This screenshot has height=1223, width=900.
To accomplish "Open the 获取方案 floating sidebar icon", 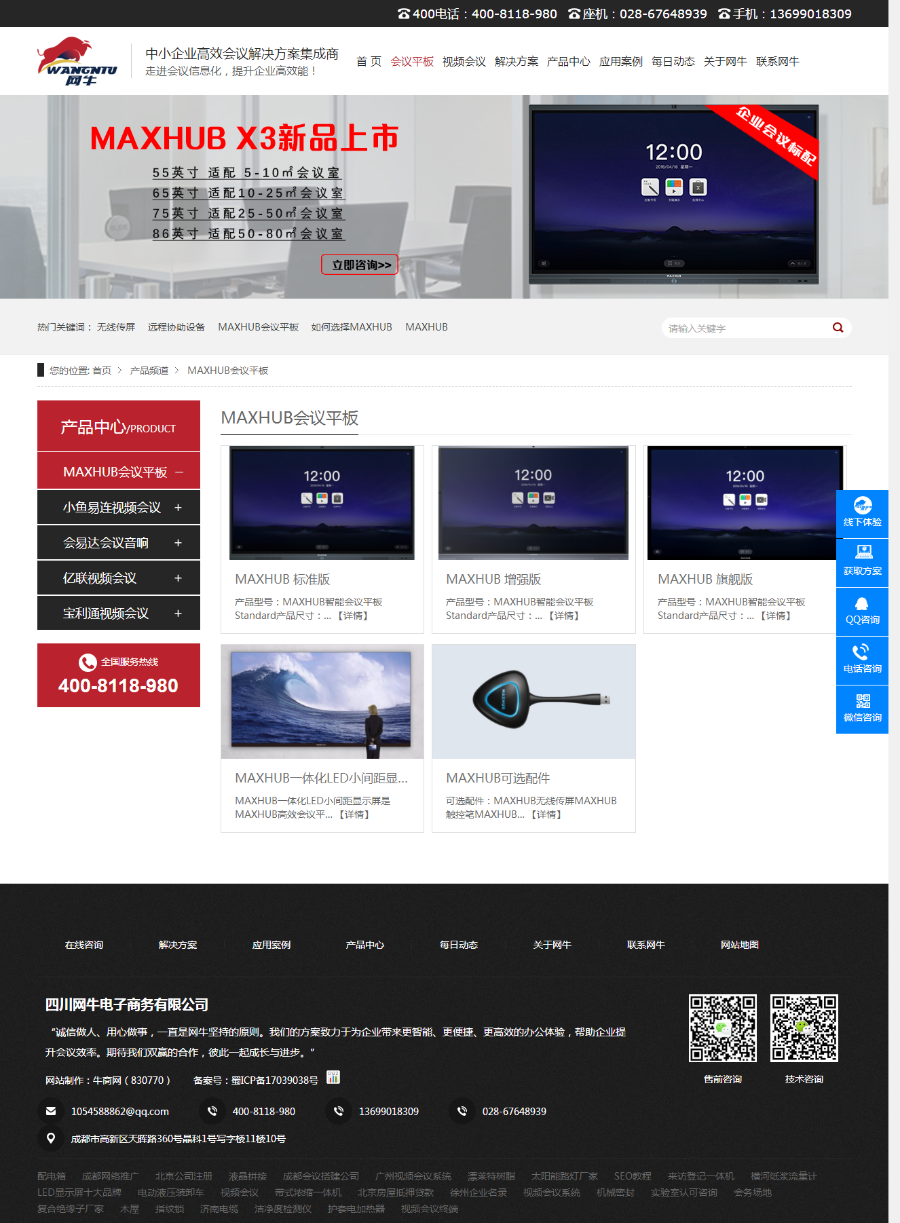I will [863, 562].
